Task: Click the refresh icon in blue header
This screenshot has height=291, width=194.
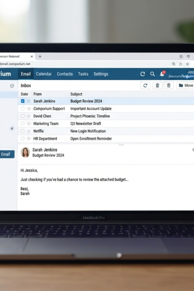Action: 142,74
